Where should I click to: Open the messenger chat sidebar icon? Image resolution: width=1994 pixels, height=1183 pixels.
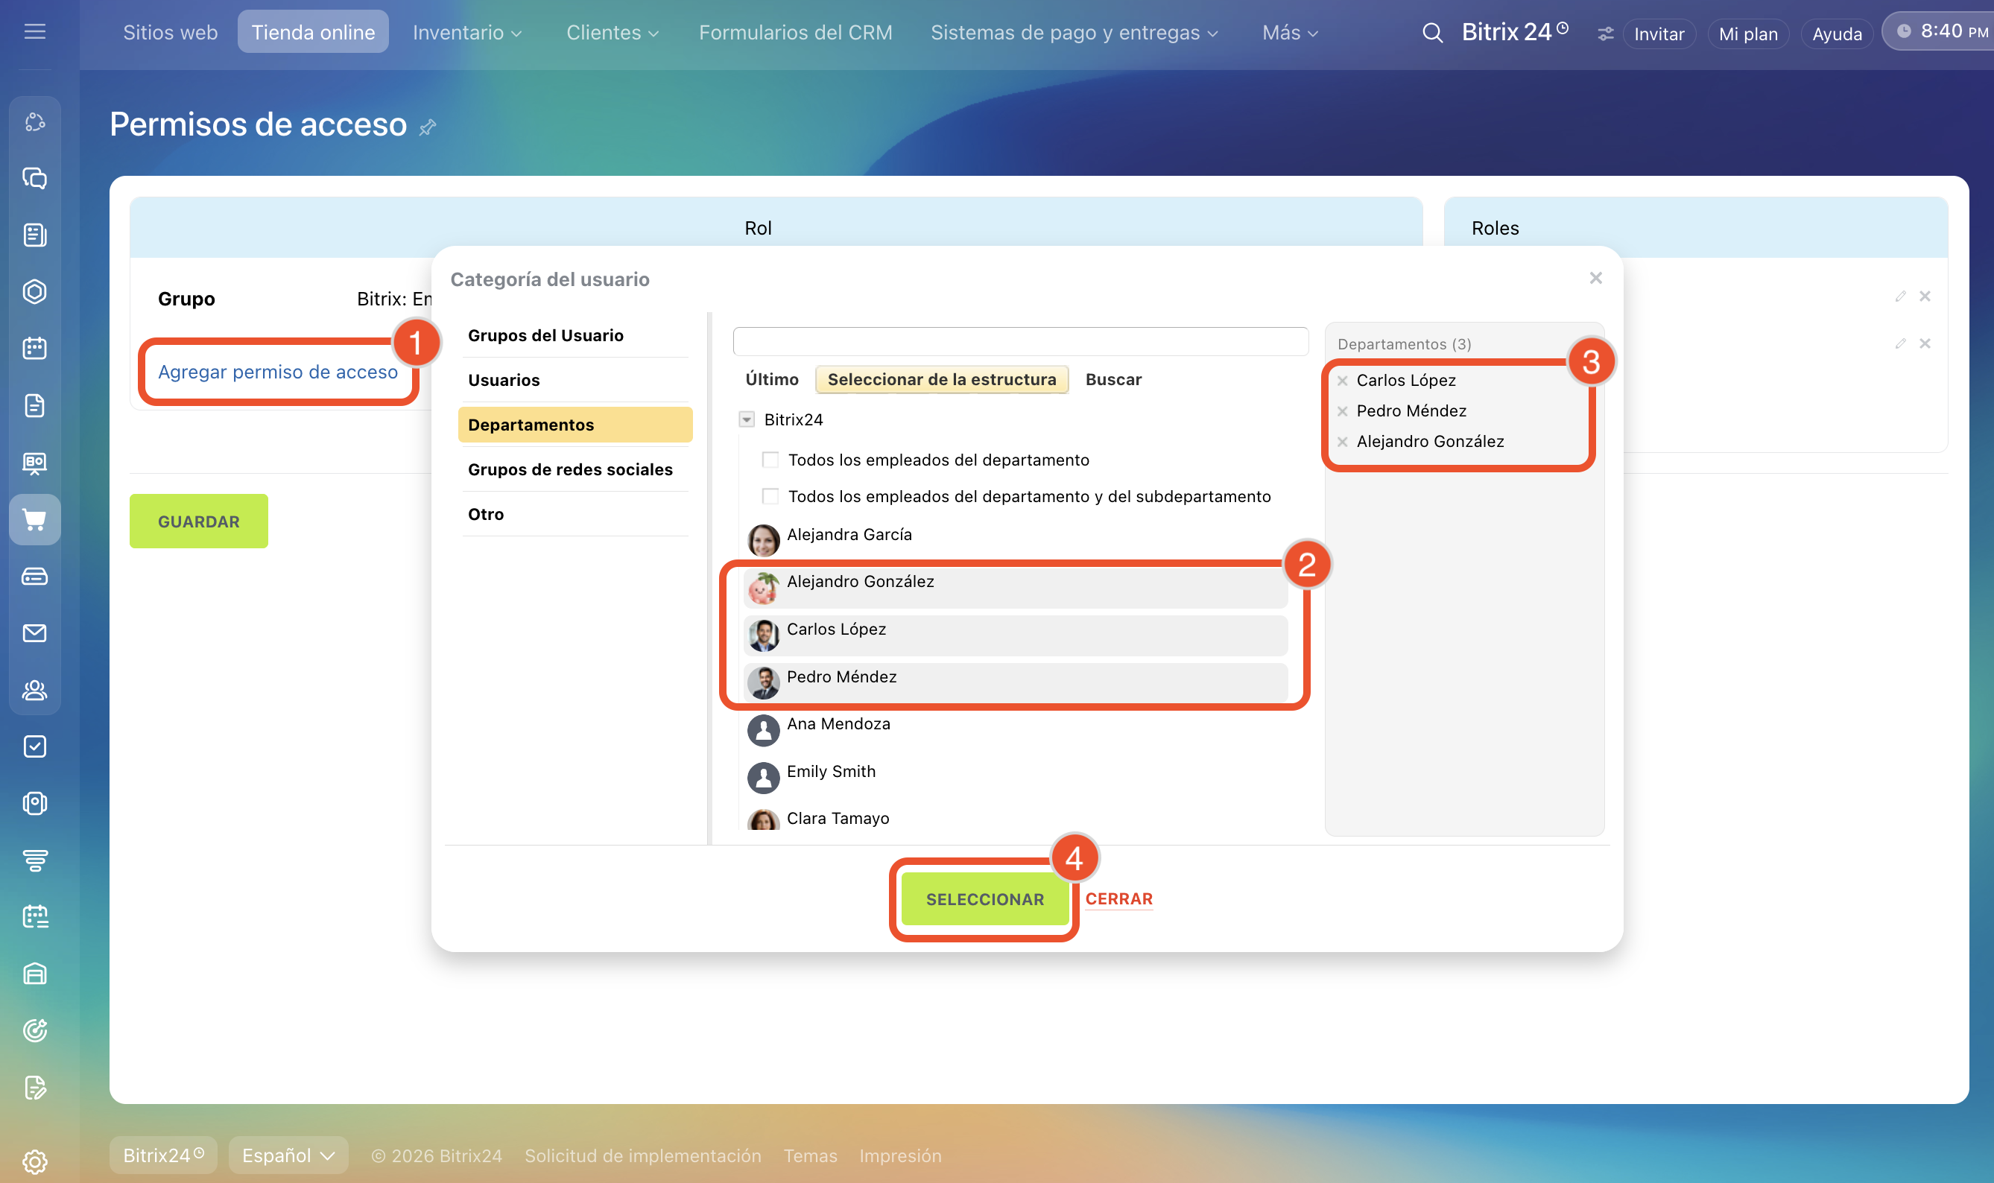(x=34, y=178)
